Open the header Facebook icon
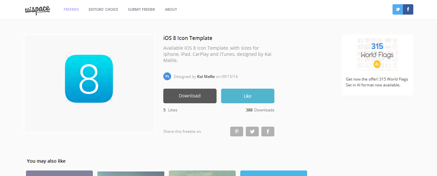Image resolution: width=437 pixels, height=176 pixels. (408, 9)
